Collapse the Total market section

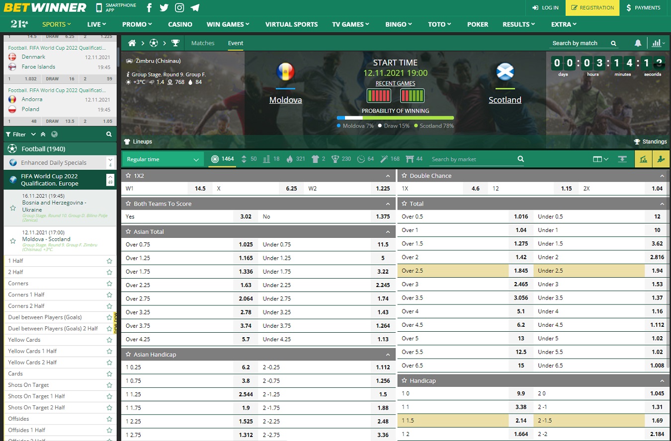coord(662,204)
